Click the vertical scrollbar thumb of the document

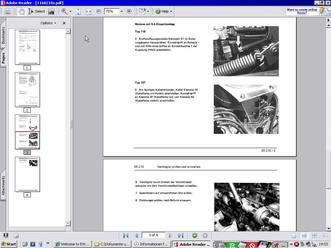coord(328,170)
